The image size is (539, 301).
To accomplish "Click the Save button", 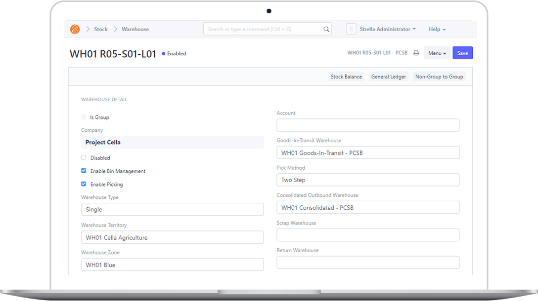I will (462, 52).
